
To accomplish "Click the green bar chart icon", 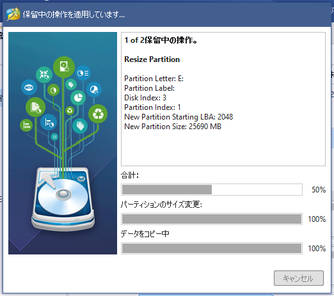I will click(26, 125).
